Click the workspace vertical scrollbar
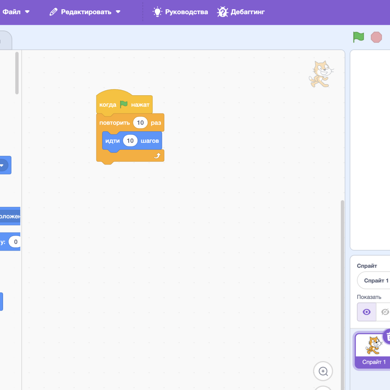Image resolution: width=390 pixels, height=390 pixels. click(342, 267)
